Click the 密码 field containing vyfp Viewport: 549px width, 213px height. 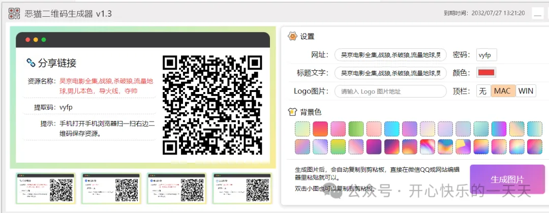coord(486,55)
